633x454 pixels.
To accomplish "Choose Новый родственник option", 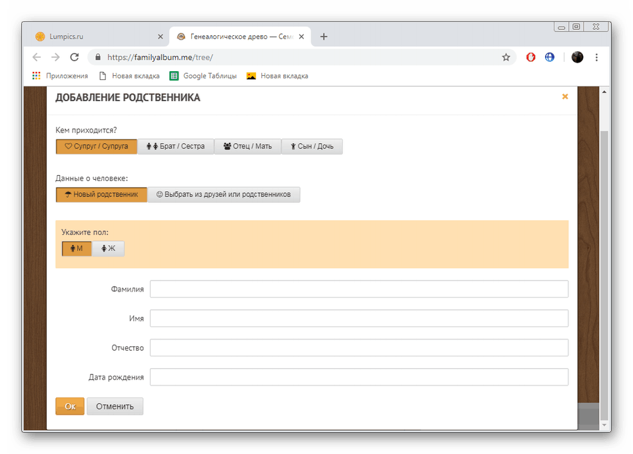I will pos(101,194).
